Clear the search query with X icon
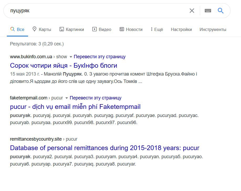The height and width of the screenshot is (191, 241). point(192,10)
